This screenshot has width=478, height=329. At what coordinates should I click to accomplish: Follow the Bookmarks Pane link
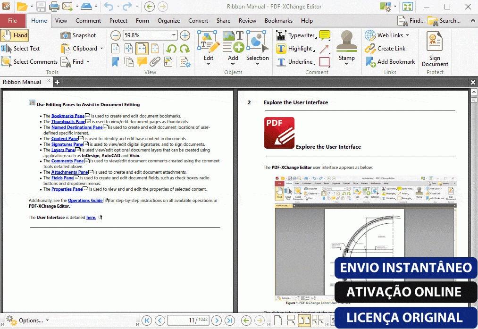pos(67,116)
